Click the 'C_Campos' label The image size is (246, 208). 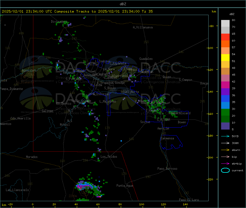coord(186,80)
